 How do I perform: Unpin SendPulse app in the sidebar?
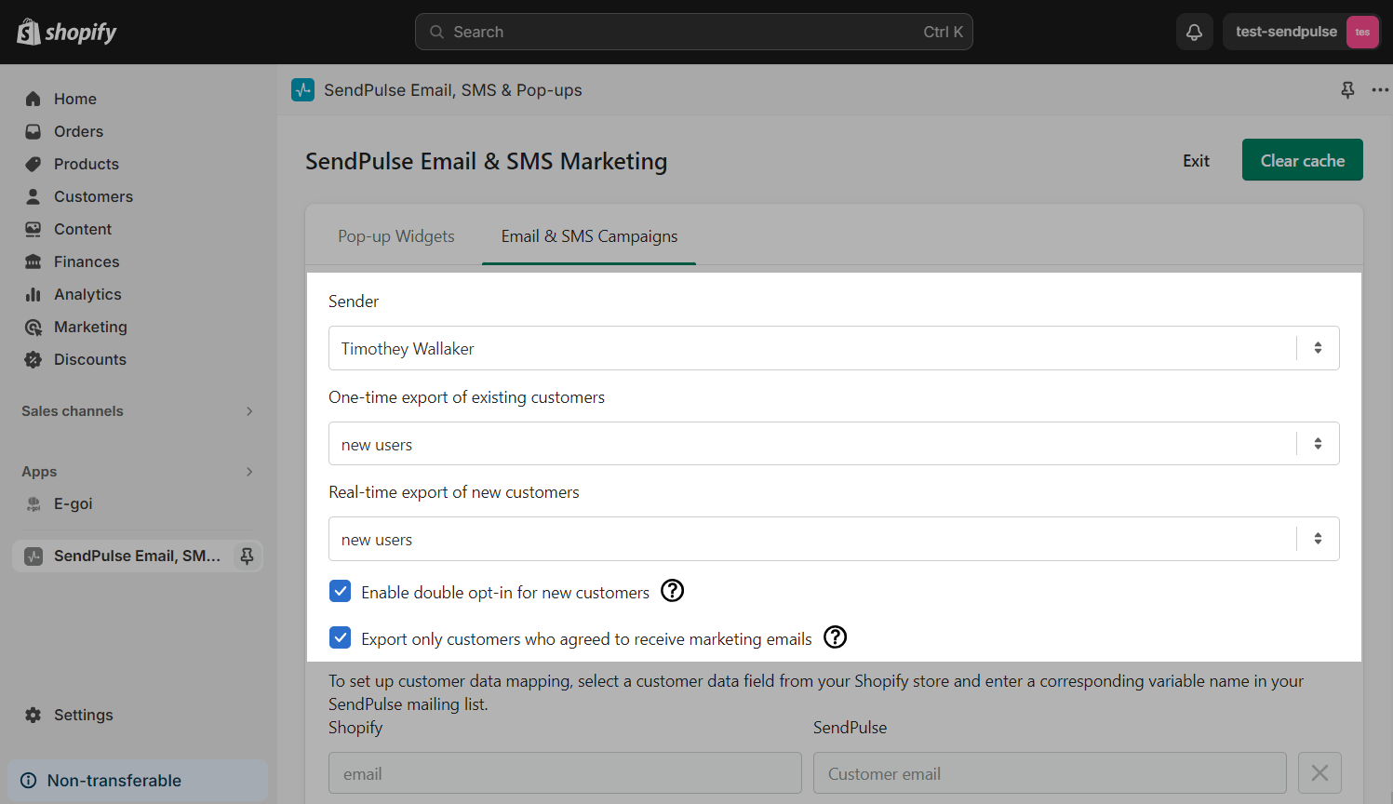(x=247, y=556)
